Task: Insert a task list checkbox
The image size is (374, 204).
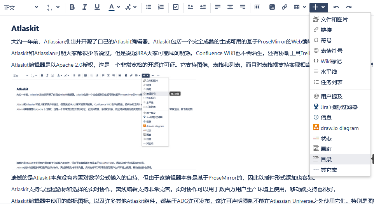Action: click(176, 7)
